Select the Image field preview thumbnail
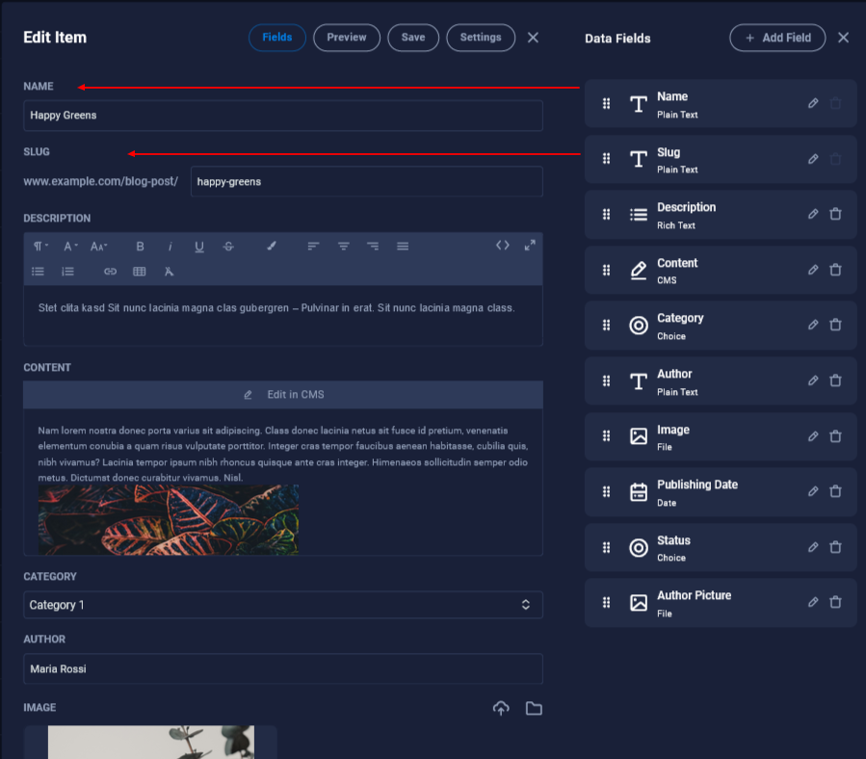 coord(150,742)
